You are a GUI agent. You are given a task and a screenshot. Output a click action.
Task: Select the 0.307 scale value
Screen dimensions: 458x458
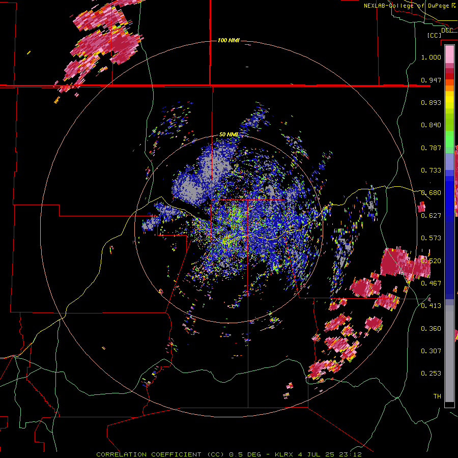click(431, 351)
